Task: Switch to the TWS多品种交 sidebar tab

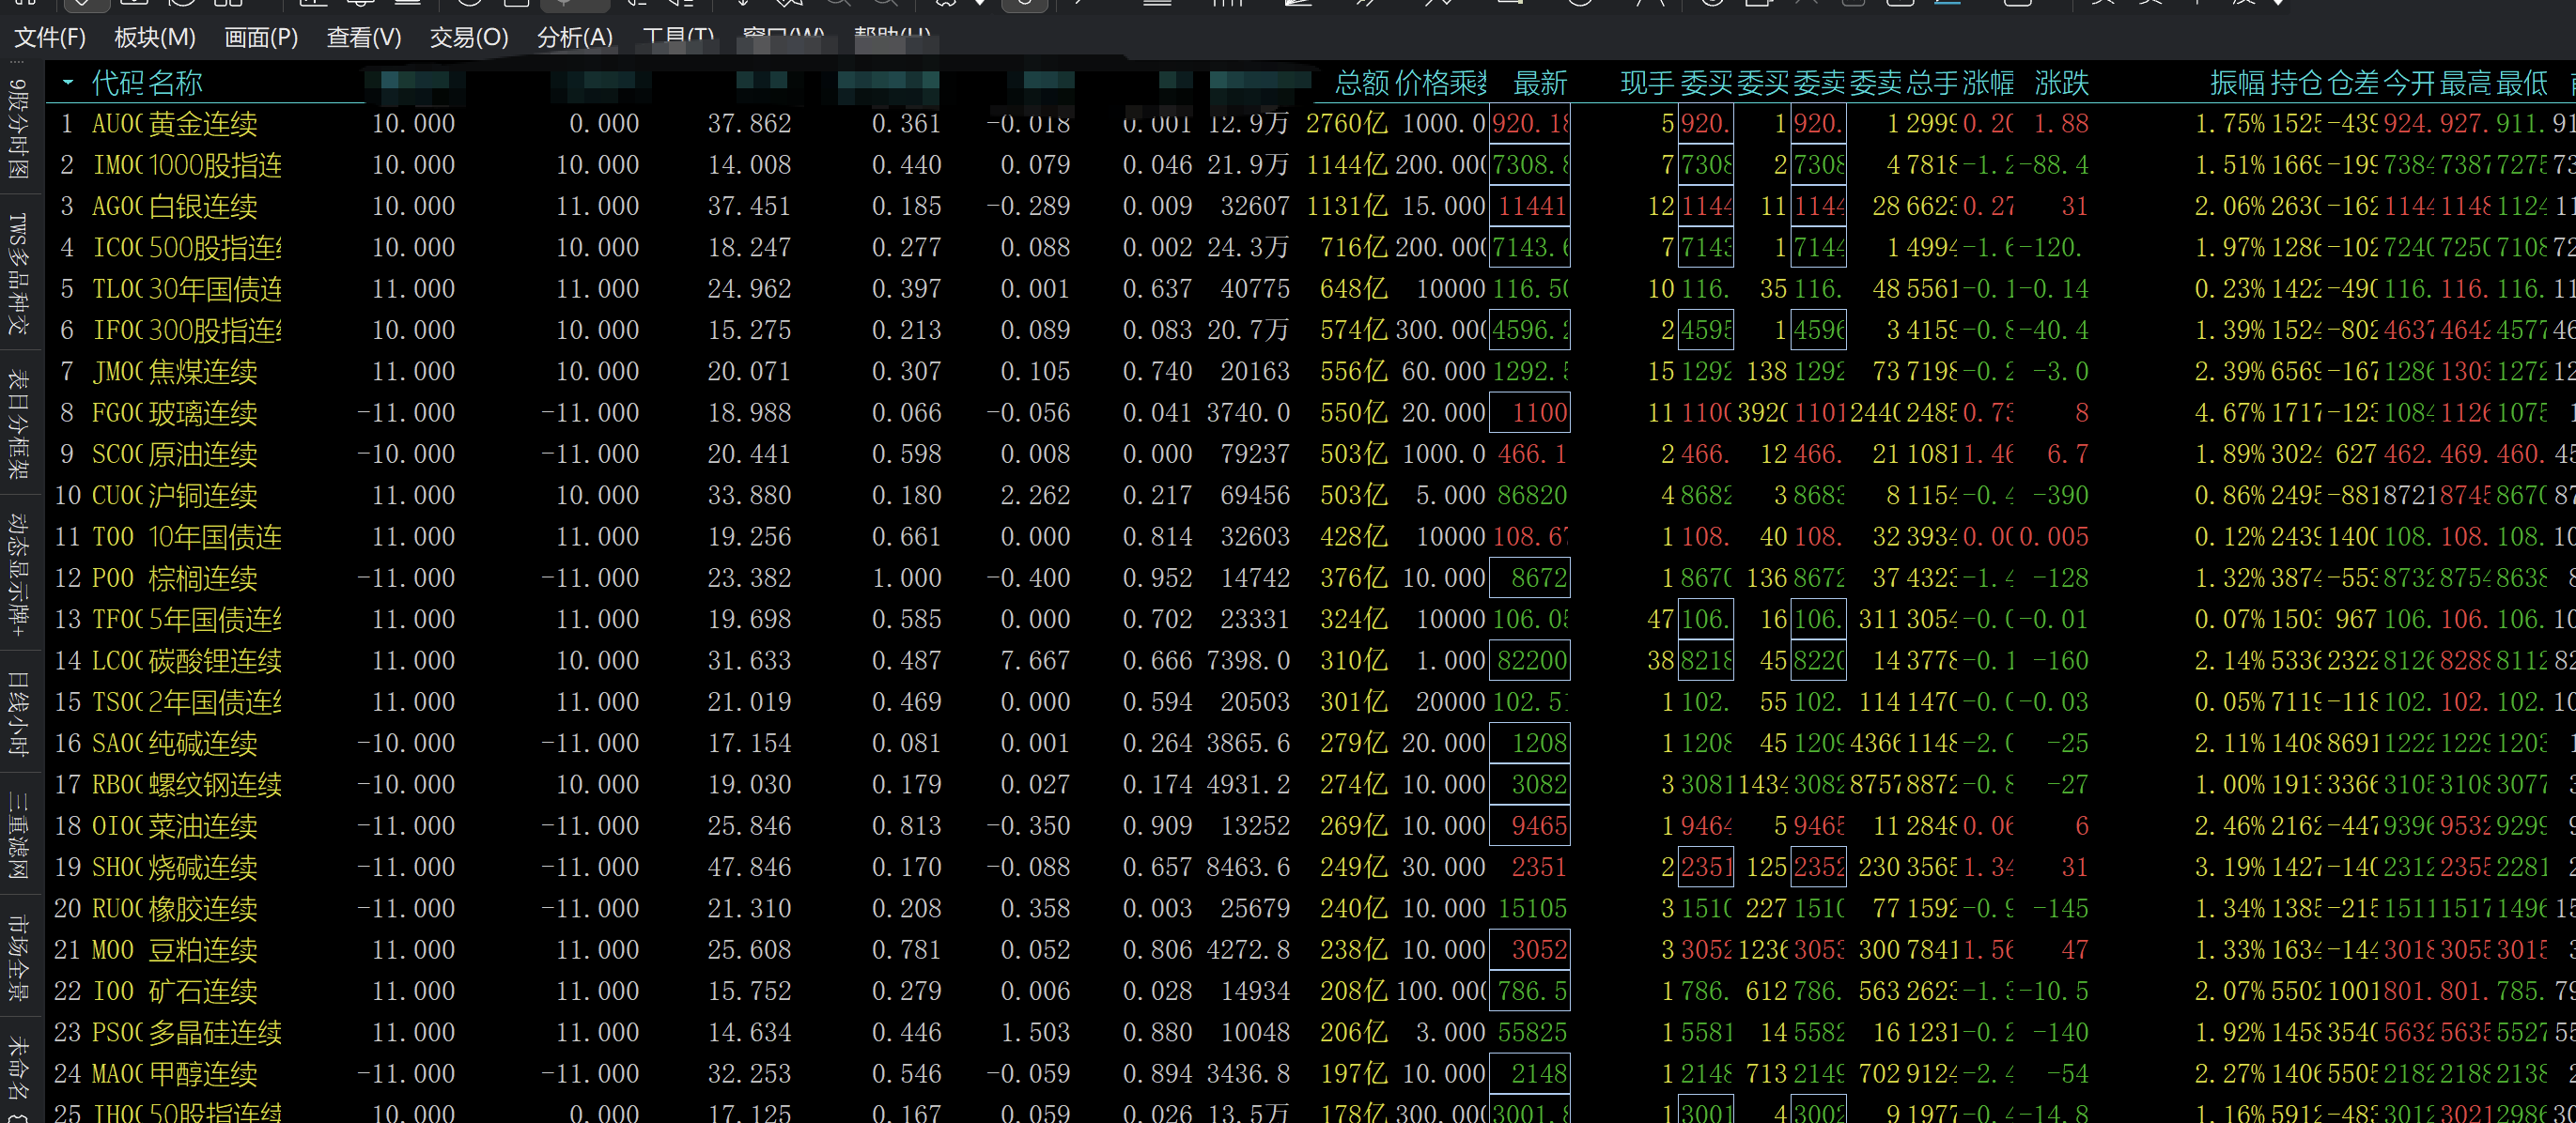Action: [x=18, y=271]
